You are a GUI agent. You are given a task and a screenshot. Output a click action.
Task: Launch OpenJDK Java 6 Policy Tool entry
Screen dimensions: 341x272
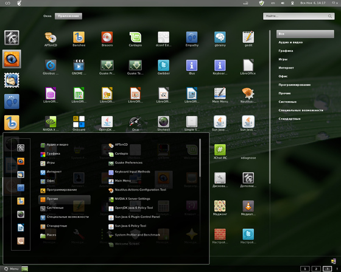click(131, 208)
